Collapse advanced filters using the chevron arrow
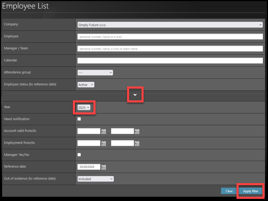 pos(135,95)
